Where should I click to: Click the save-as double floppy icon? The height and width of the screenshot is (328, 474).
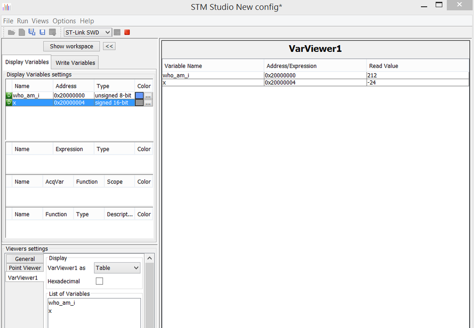pyautogui.click(x=32, y=32)
